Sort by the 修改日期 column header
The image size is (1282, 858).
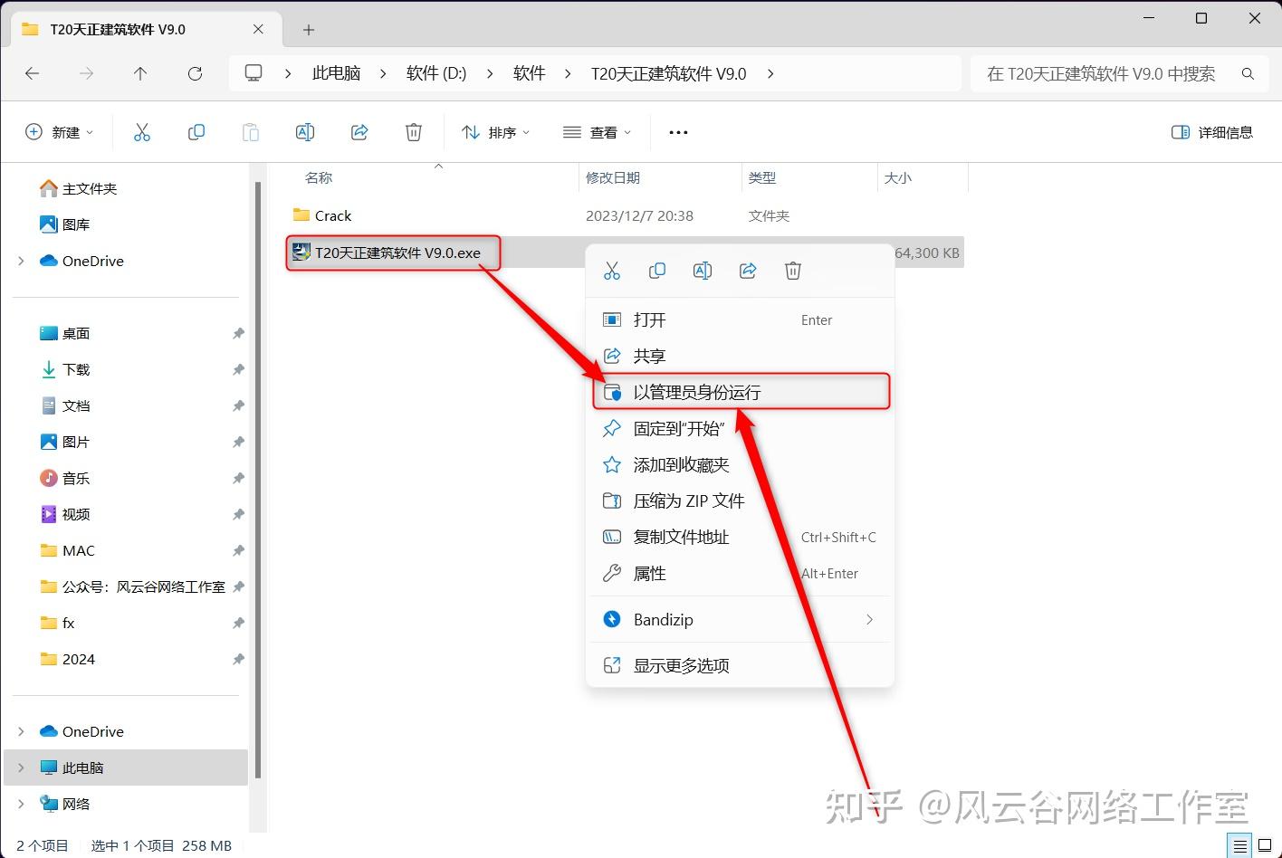(613, 177)
